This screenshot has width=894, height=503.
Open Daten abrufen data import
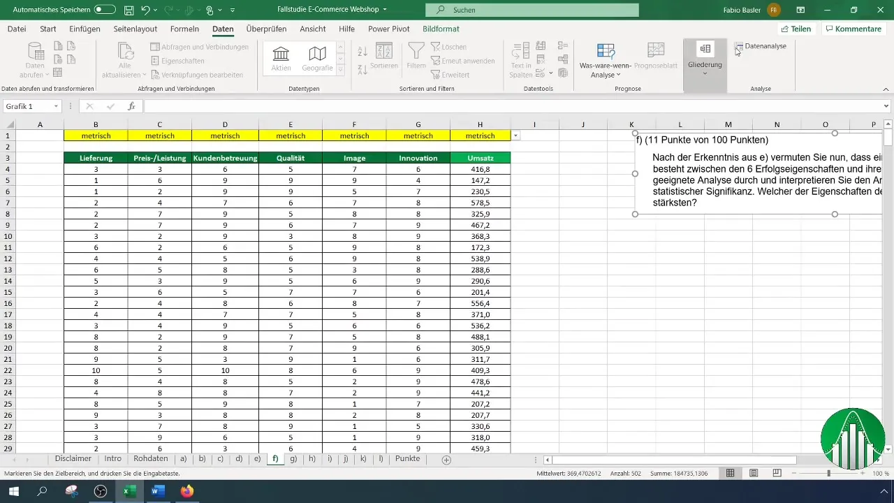pyautogui.click(x=35, y=60)
